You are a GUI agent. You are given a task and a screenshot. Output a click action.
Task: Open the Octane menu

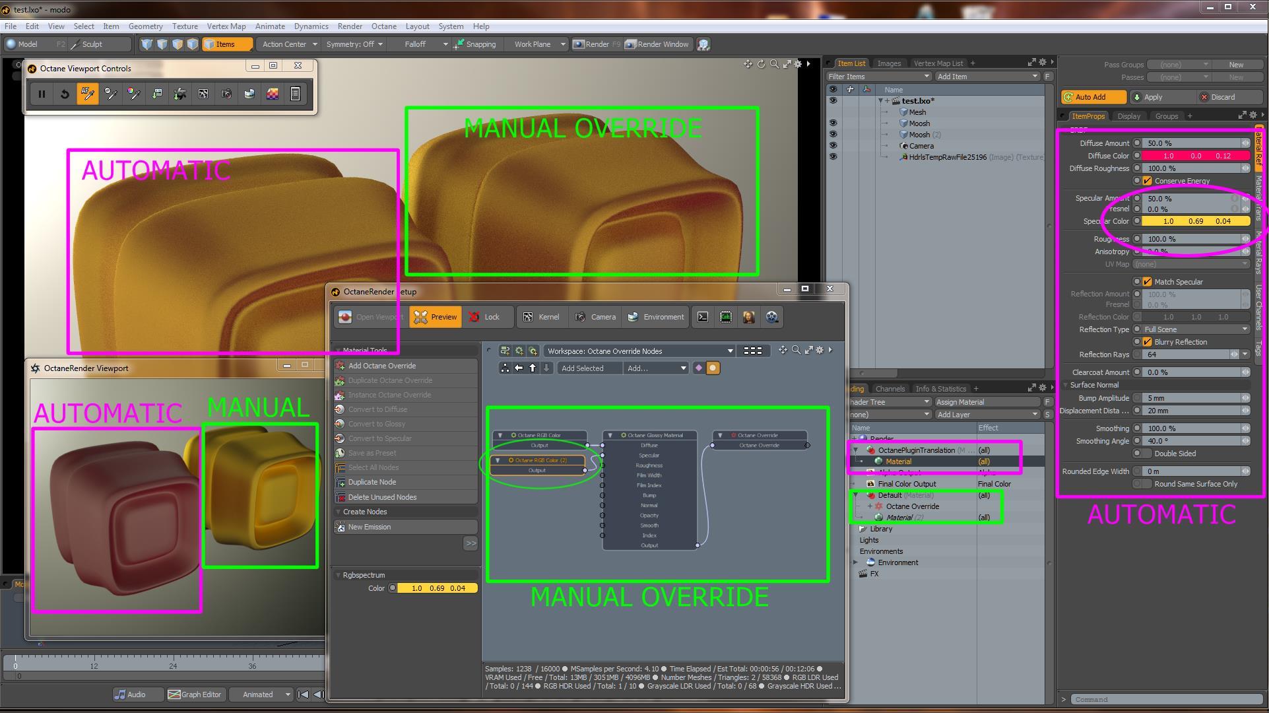pyautogui.click(x=383, y=26)
